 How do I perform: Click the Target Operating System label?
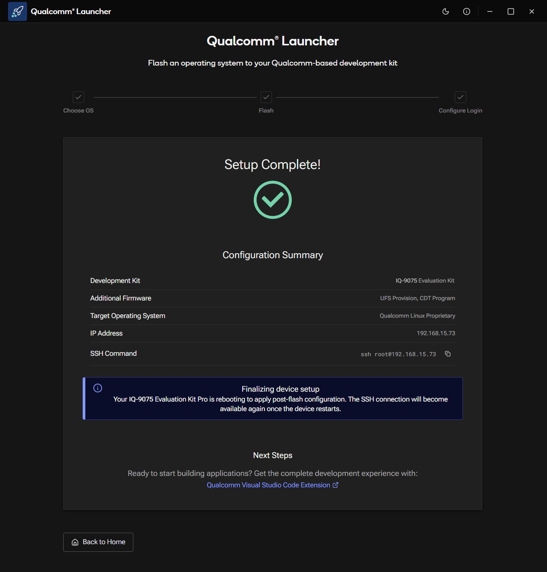pos(128,316)
